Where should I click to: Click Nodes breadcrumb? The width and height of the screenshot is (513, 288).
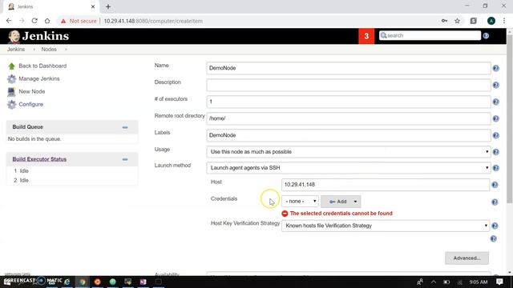point(49,50)
